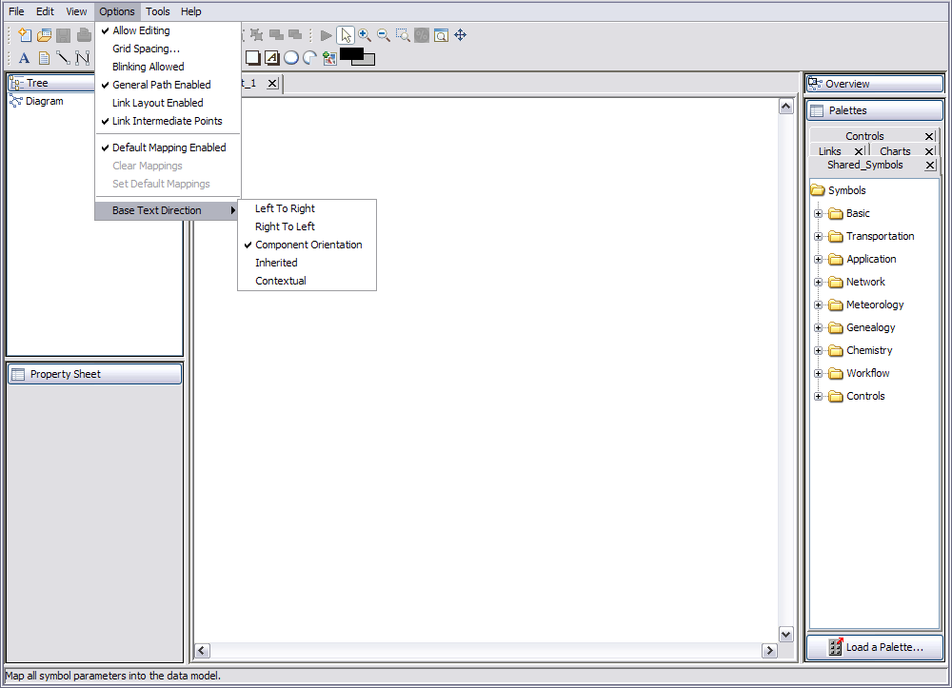Expand the Network folder tree node
The image size is (952, 688).
818,283
